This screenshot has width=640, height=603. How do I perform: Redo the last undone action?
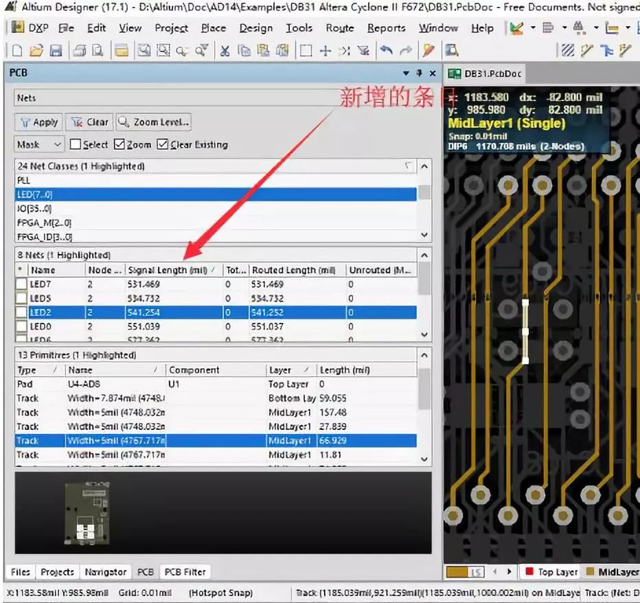405,51
